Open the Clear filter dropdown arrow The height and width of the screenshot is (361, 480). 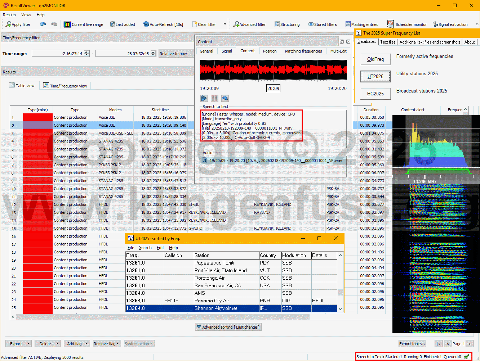pos(225,24)
